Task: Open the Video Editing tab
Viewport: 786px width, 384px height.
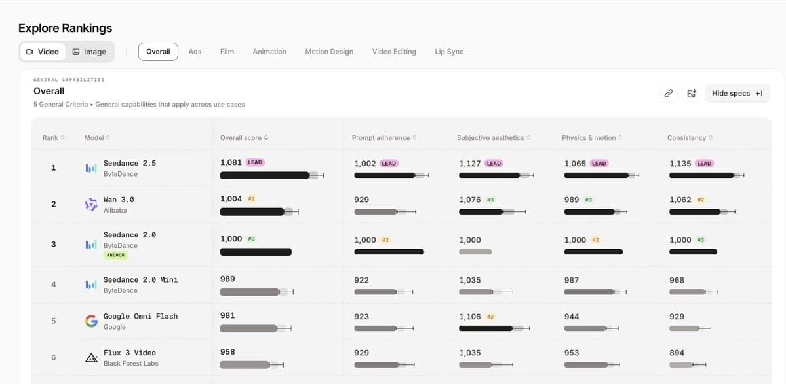Action: pyautogui.click(x=394, y=52)
